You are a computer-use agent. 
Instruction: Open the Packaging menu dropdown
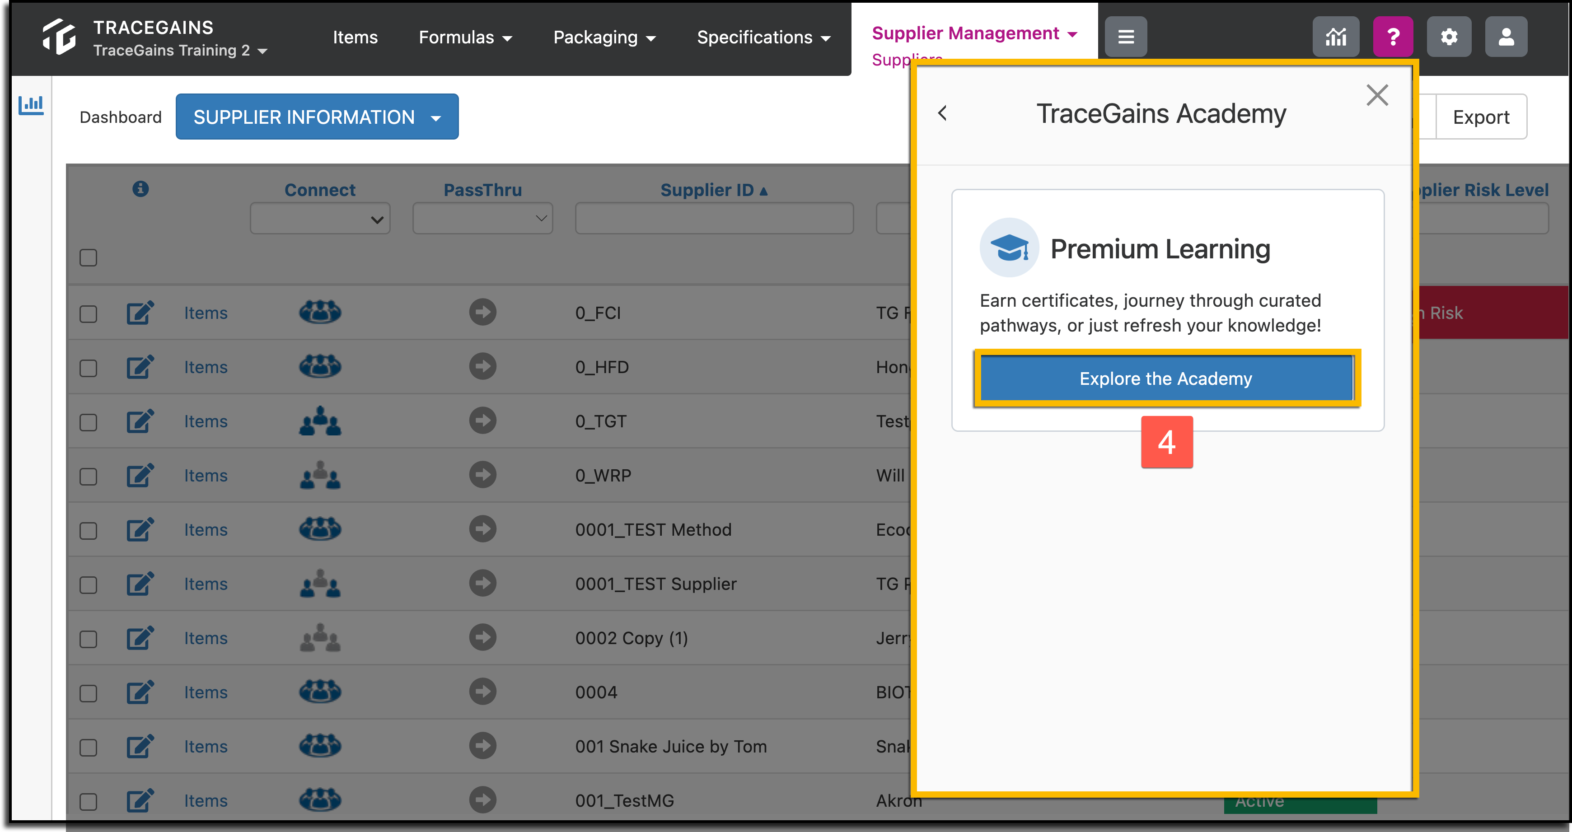click(x=604, y=37)
